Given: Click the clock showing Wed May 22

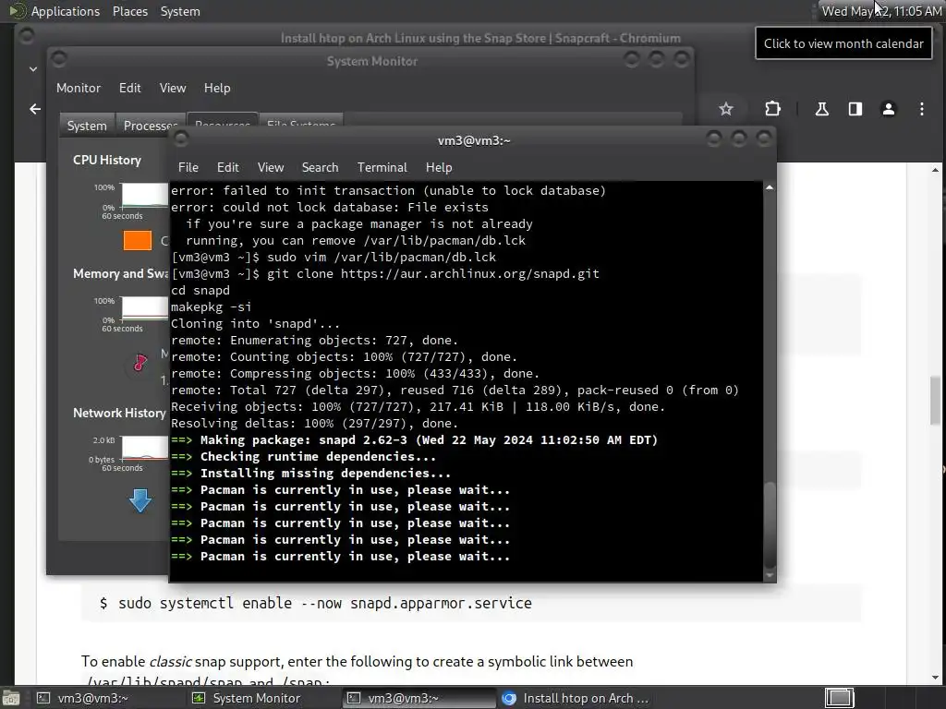Looking at the screenshot, I should [x=881, y=11].
